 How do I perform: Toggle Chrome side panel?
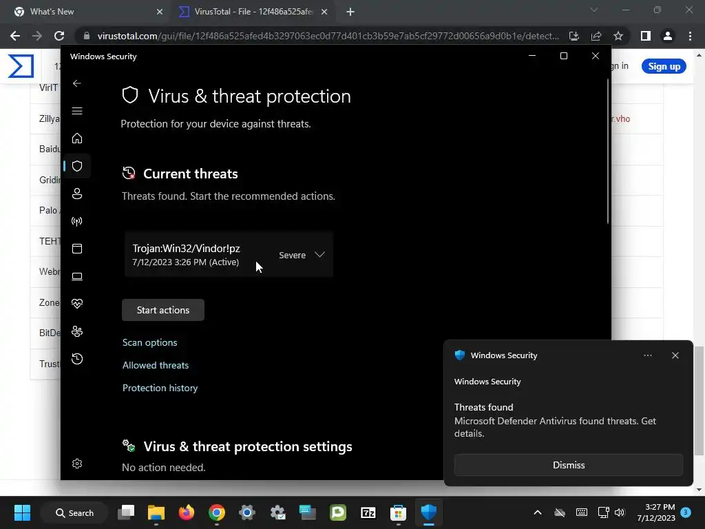pos(646,36)
